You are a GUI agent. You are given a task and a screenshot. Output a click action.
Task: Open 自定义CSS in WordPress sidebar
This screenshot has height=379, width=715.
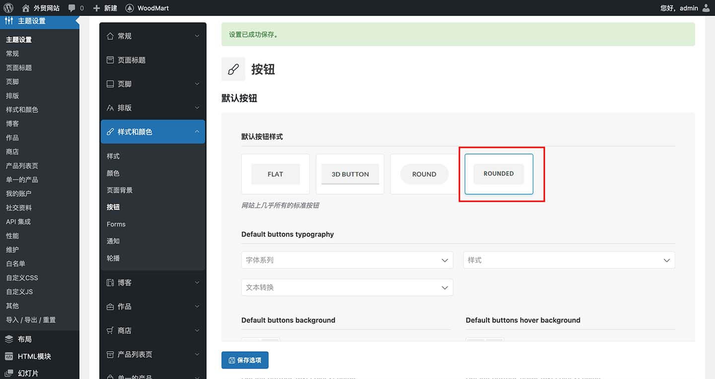(22, 278)
